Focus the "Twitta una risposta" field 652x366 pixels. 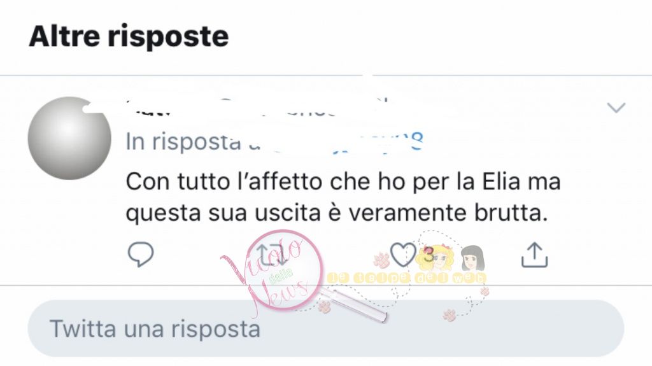(325, 328)
